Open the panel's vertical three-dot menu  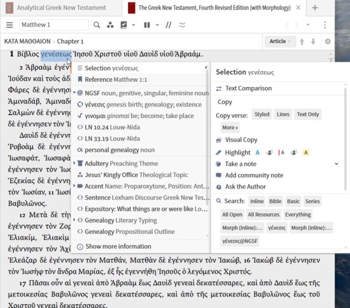[x=325, y=25]
